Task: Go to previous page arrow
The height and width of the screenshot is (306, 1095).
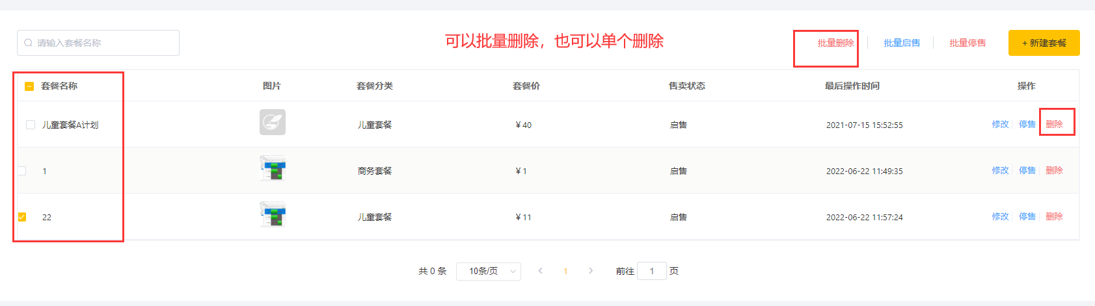Action: (540, 271)
